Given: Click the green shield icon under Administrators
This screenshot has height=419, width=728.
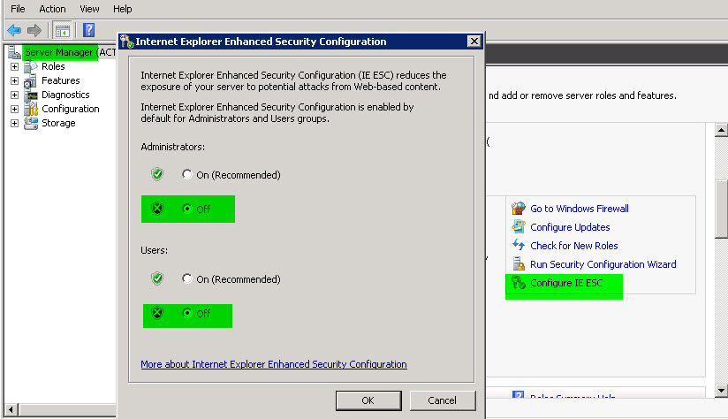Looking at the screenshot, I should [x=157, y=174].
